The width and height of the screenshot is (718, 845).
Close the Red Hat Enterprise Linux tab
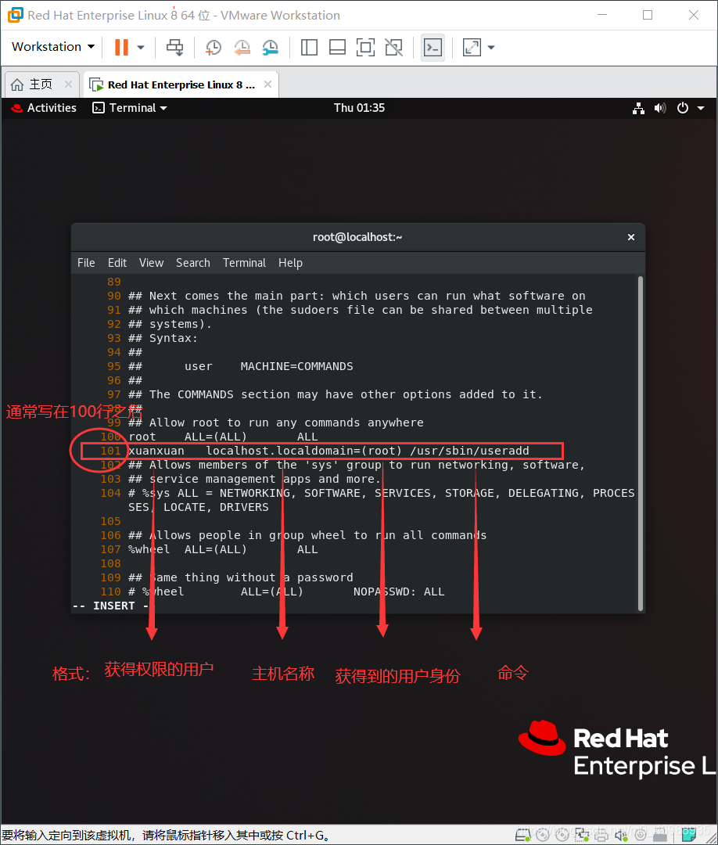point(267,84)
